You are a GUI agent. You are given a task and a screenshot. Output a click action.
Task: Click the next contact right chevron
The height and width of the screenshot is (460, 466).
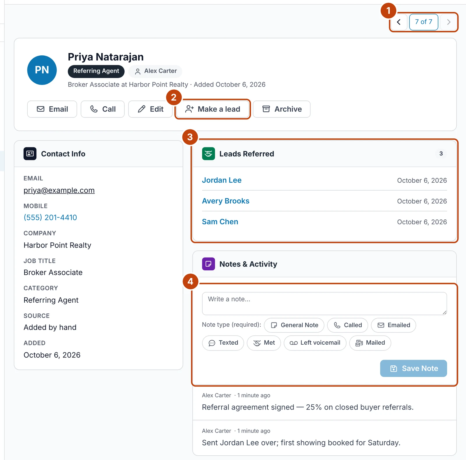tap(449, 22)
